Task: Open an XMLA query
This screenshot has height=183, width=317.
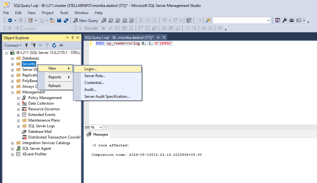Action: click(x=125, y=20)
